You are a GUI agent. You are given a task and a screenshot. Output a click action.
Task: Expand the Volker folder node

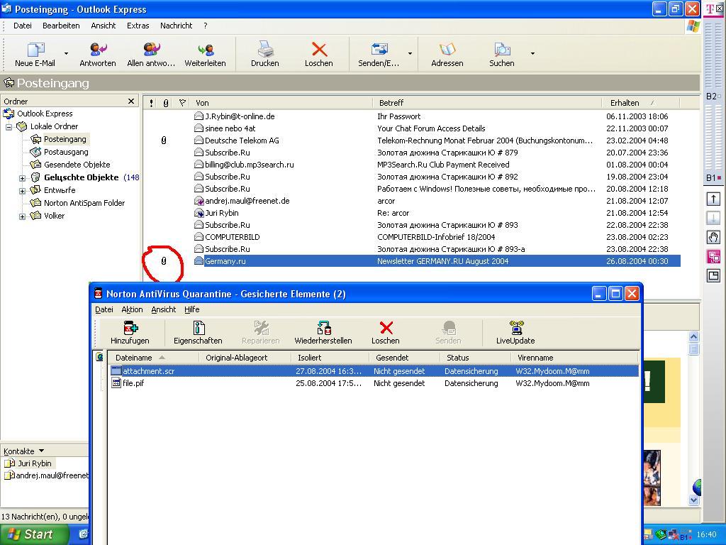[22, 216]
